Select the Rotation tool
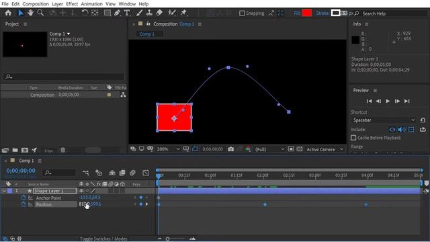 (x=85, y=13)
